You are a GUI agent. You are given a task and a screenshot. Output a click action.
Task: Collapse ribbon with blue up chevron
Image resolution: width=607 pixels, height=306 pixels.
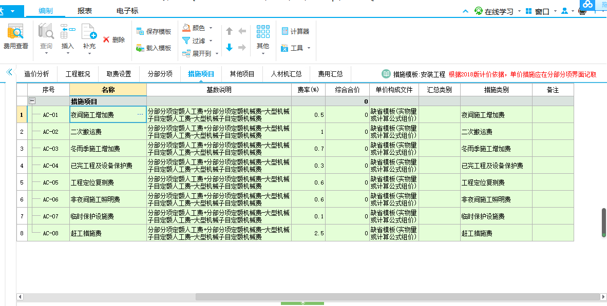click(x=465, y=12)
